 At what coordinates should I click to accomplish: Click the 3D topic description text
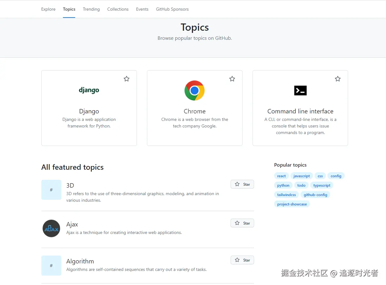(x=143, y=197)
